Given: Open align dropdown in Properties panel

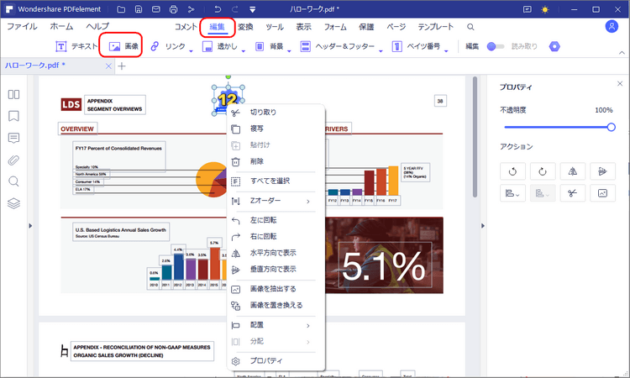Looking at the screenshot, I should pyautogui.click(x=511, y=194).
